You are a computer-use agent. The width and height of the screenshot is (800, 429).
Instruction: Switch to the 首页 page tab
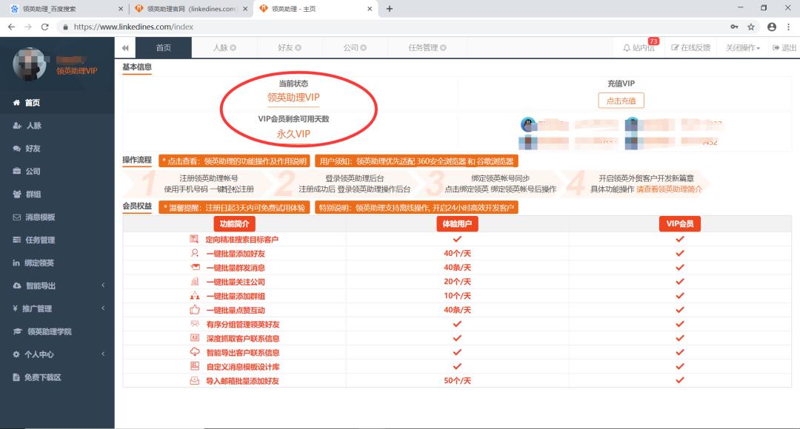pyautogui.click(x=163, y=48)
